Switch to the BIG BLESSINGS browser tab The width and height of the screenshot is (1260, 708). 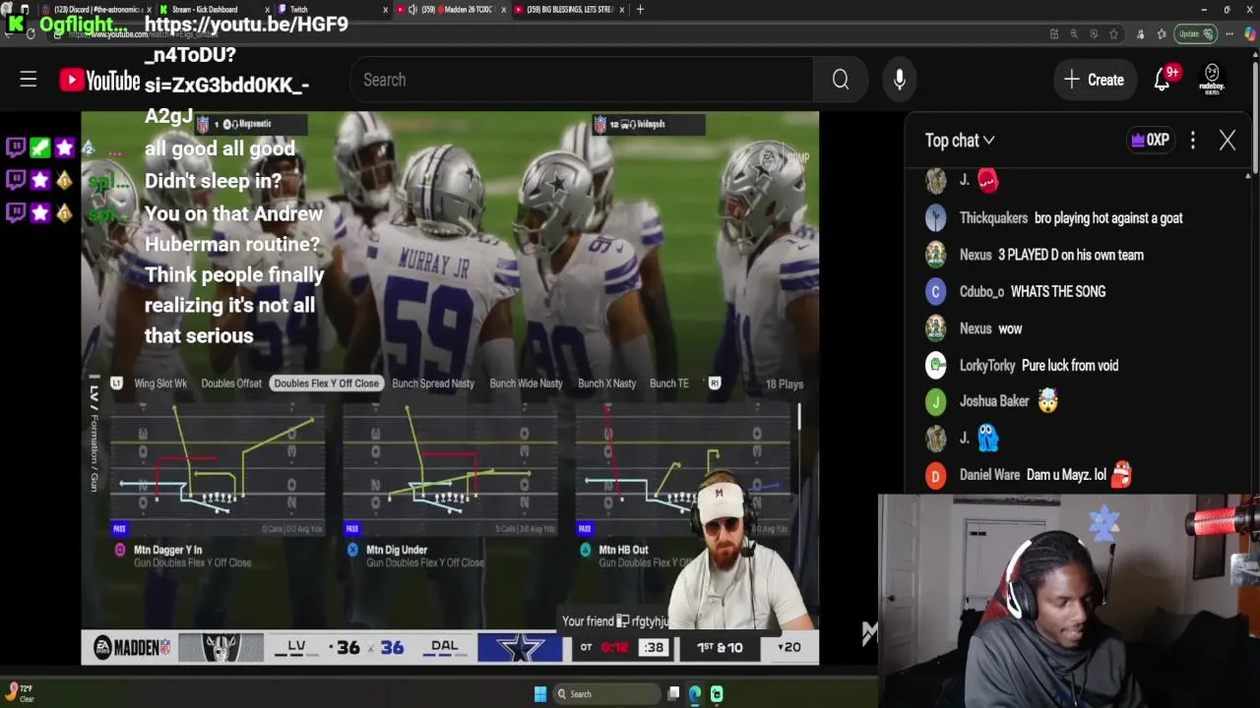570,10
